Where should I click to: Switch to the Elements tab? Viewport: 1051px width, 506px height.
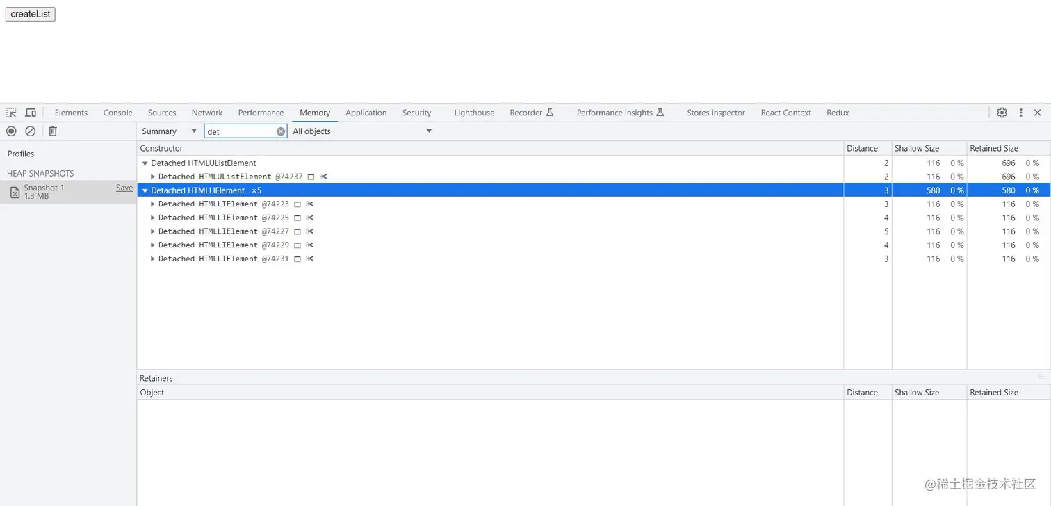click(x=71, y=113)
